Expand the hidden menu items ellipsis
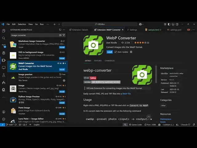197x148 pixels. [x=48, y=24]
